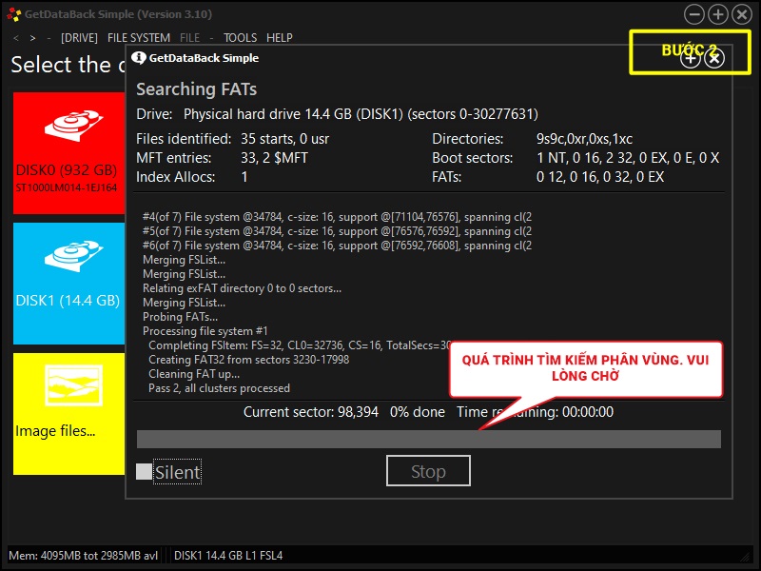Click Files identified value 35 starts

(x=284, y=139)
